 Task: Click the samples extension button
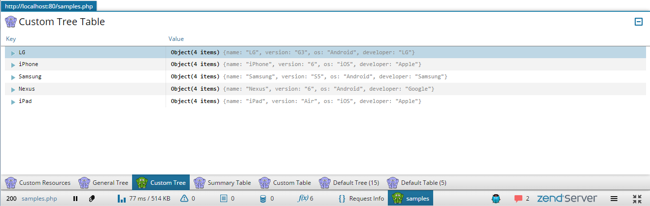[411, 199]
